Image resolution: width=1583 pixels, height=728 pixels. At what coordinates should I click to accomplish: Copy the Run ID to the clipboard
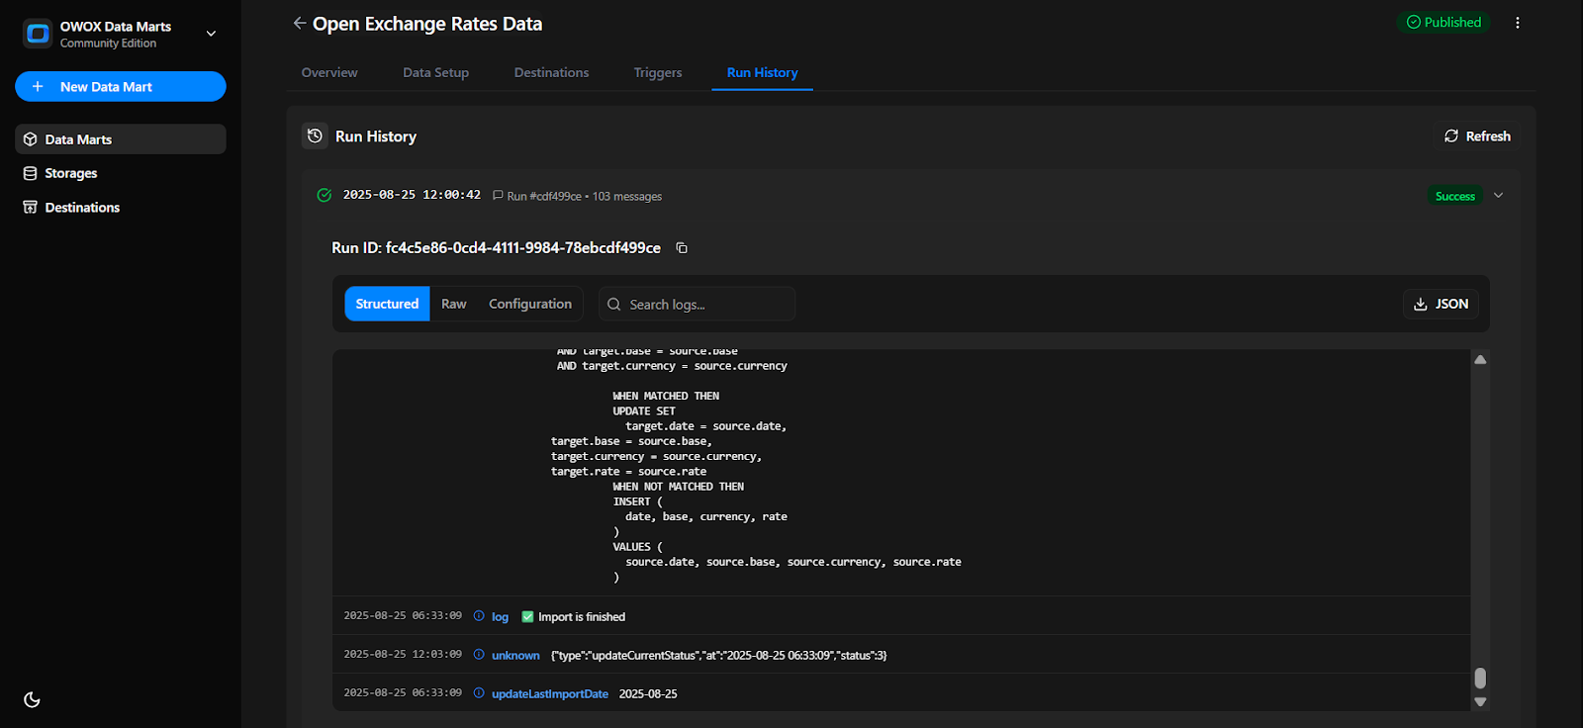pos(682,247)
